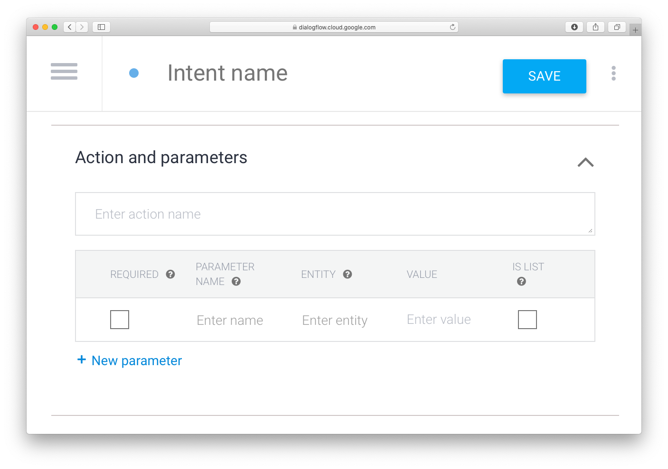The image size is (668, 469).
Task: Collapse the Action and parameters section
Action: point(585,163)
